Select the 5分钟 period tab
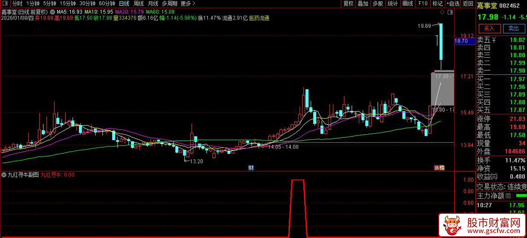Screen dimensions: 527x238 (49, 4)
